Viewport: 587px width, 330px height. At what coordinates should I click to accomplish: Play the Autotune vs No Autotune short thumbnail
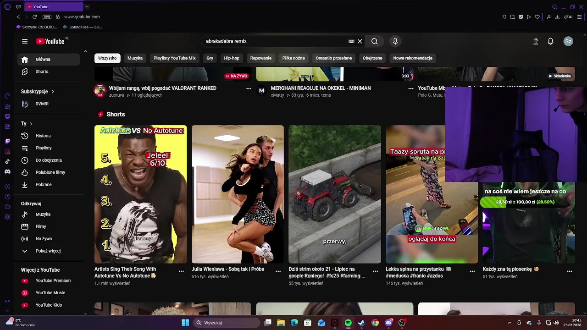pos(140,194)
